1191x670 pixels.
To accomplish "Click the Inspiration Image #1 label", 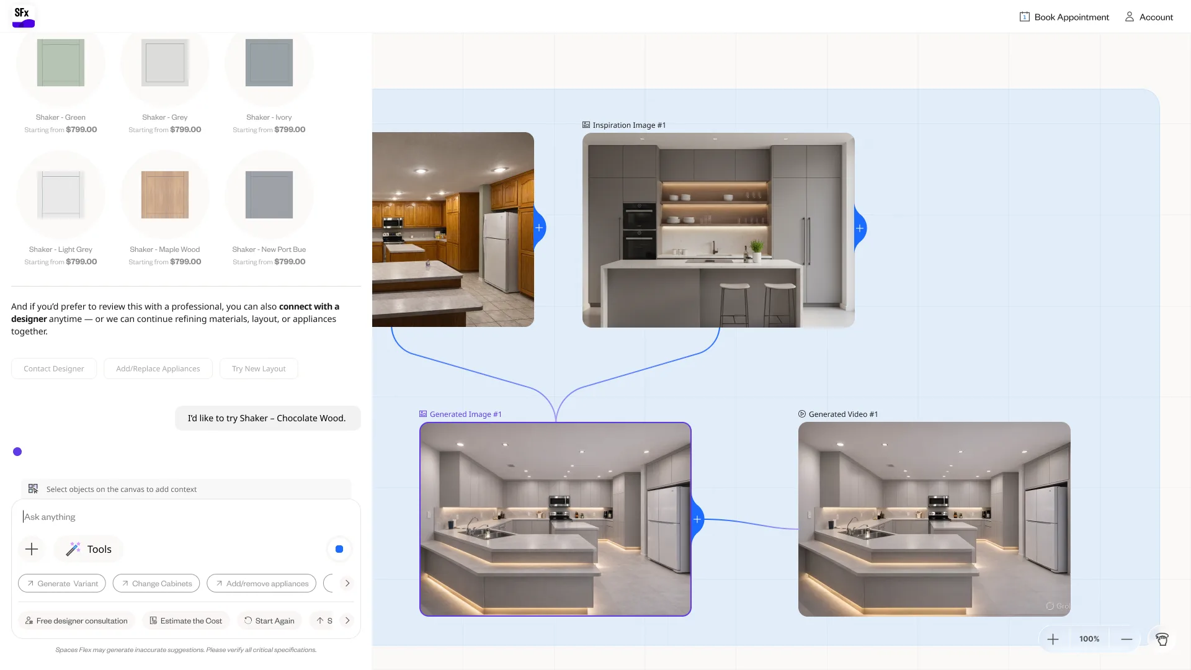I will click(624, 125).
